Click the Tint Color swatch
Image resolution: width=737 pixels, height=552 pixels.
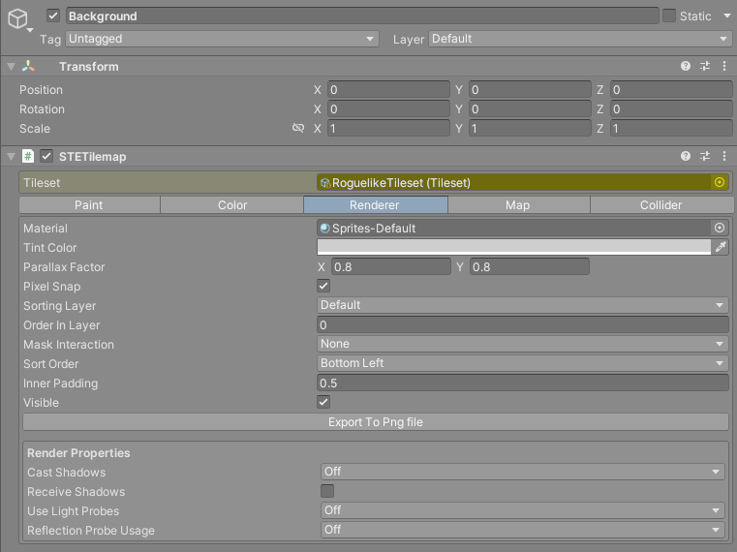pos(513,247)
